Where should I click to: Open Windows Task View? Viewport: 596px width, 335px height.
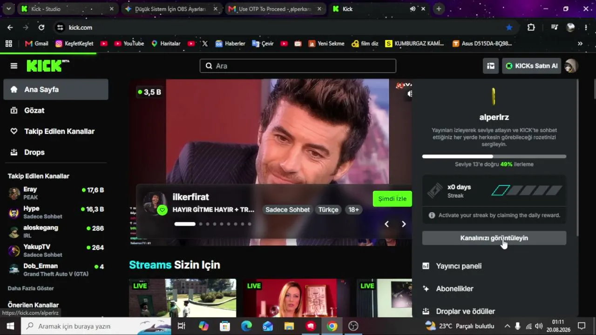click(182, 326)
